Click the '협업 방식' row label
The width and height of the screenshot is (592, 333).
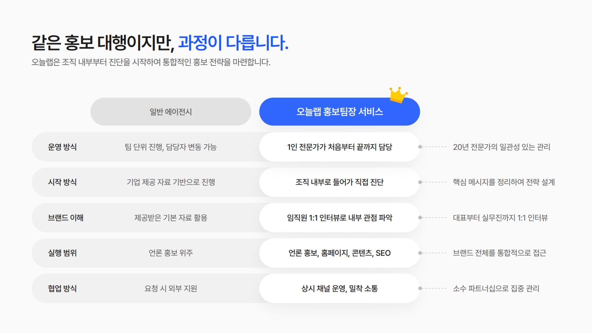[62, 289]
